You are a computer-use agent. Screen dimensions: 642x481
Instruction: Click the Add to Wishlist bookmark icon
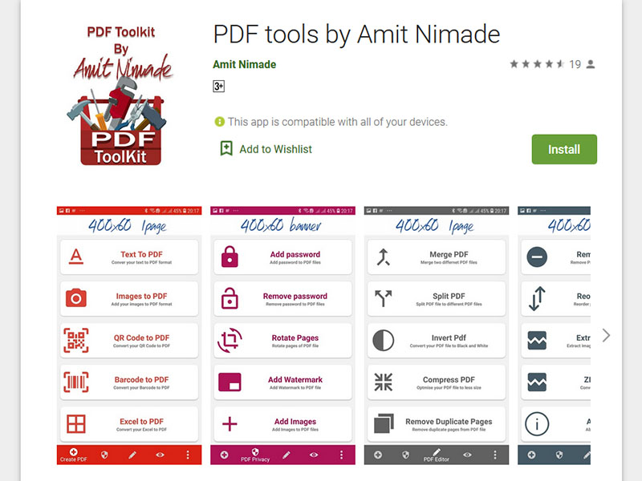(226, 148)
